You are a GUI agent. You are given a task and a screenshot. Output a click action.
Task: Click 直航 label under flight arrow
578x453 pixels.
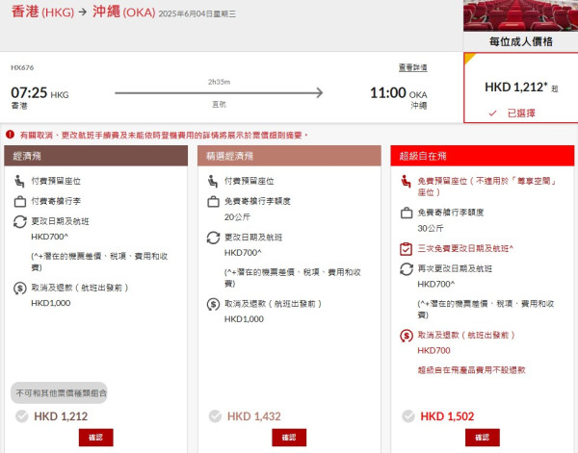point(219,105)
